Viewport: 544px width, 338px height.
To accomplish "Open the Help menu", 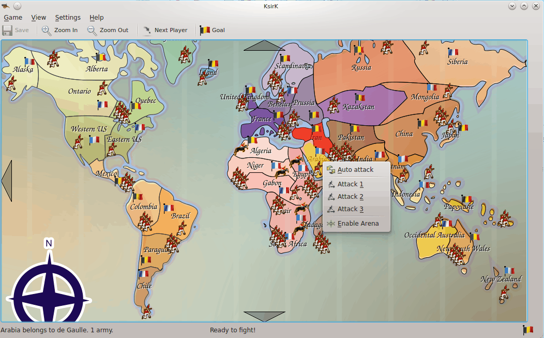I will point(96,17).
